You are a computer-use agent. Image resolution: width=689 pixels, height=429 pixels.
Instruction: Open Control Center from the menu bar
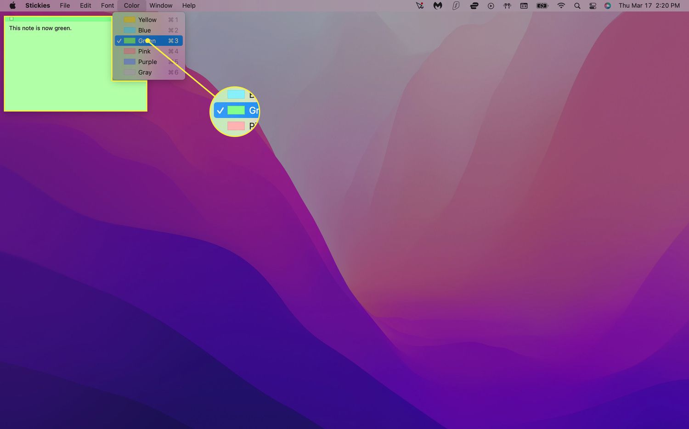tap(593, 6)
